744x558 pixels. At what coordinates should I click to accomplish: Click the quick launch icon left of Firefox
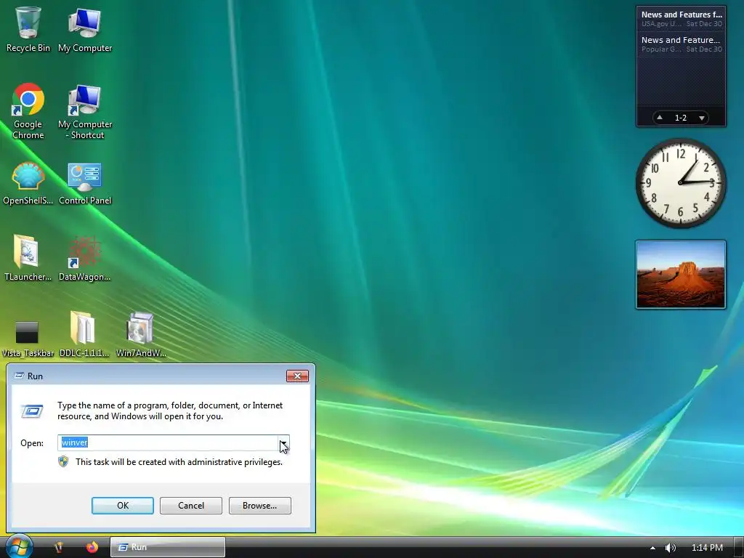click(x=59, y=547)
